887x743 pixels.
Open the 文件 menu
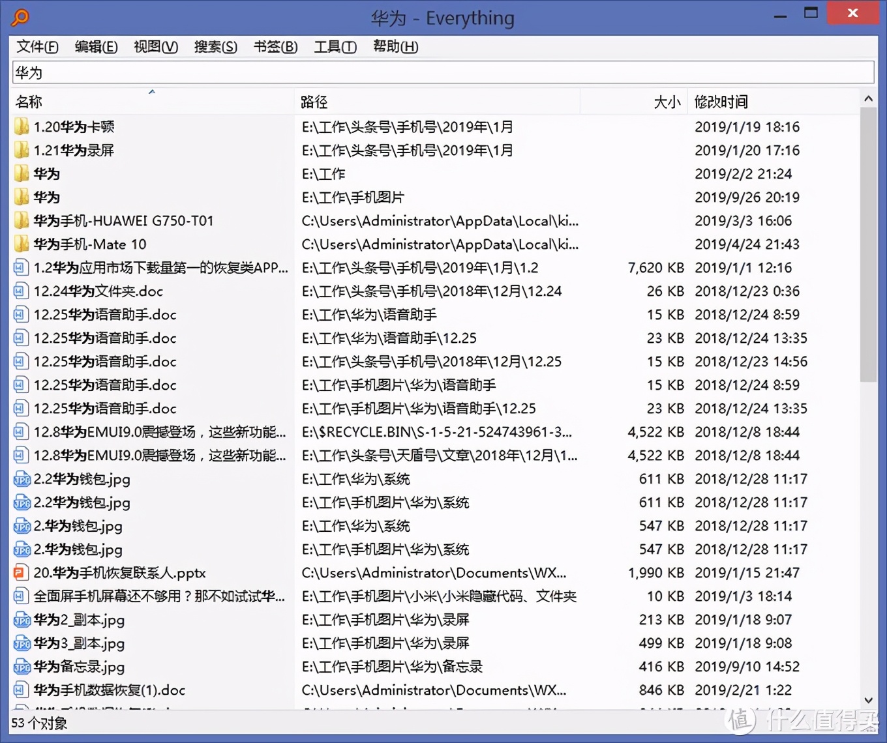click(x=37, y=46)
